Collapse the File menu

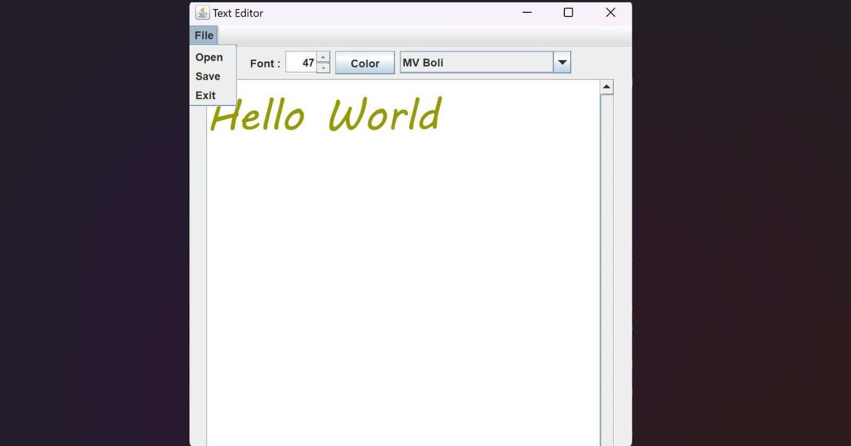(x=204, y=35)
